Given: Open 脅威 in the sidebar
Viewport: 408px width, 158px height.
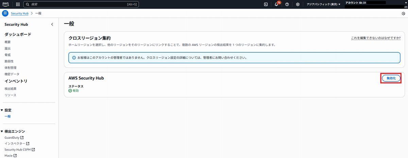Looking at the screenshot, I should coord(7,55).
